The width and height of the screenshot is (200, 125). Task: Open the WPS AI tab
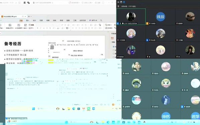click(93, 20)
